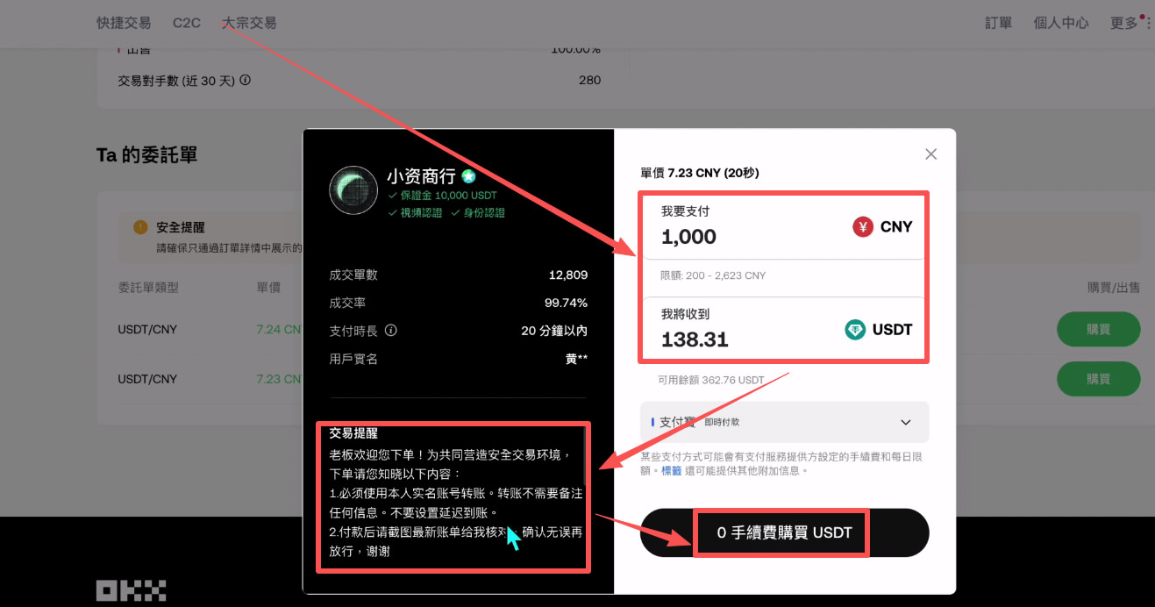
Task: Click the verified star badge beside 小资商行
Action: point(468,176)
